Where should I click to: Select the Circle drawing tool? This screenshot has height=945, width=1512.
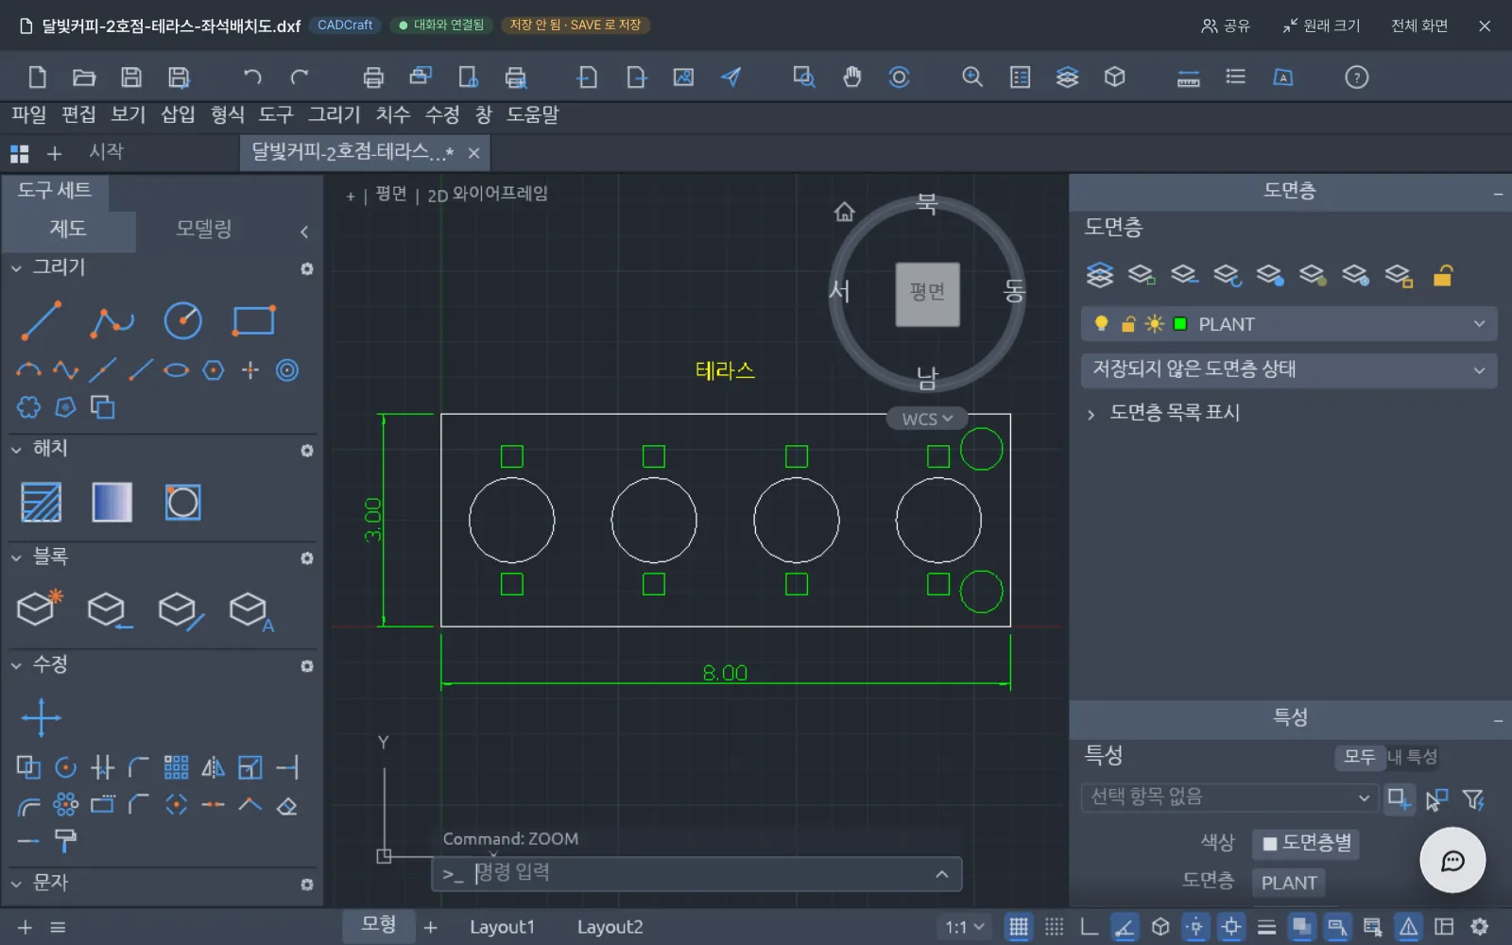tap(182, 321)
